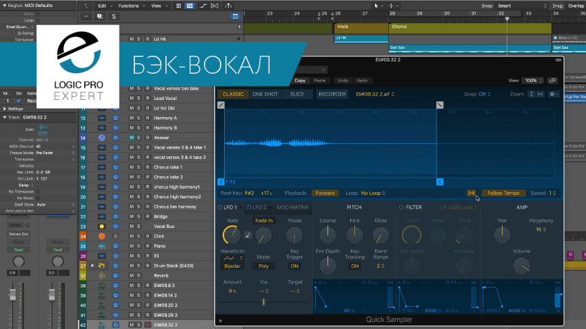Open the Snap Off dropdown in the sampler
The width and height of the screenshot is (586, 329).
[x=485, y=94]
